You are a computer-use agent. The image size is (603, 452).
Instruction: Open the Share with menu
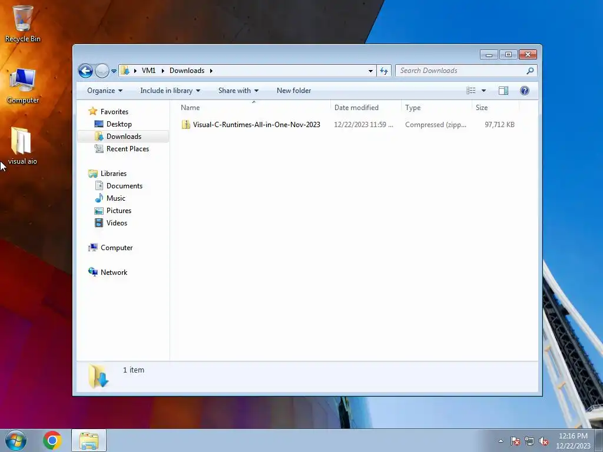coord(238,91)
